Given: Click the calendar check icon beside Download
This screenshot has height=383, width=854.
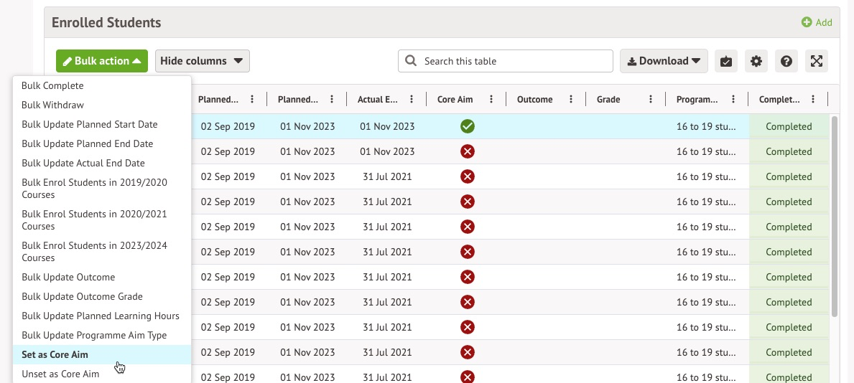Looking at the screenshot, I should pos(726,61).
